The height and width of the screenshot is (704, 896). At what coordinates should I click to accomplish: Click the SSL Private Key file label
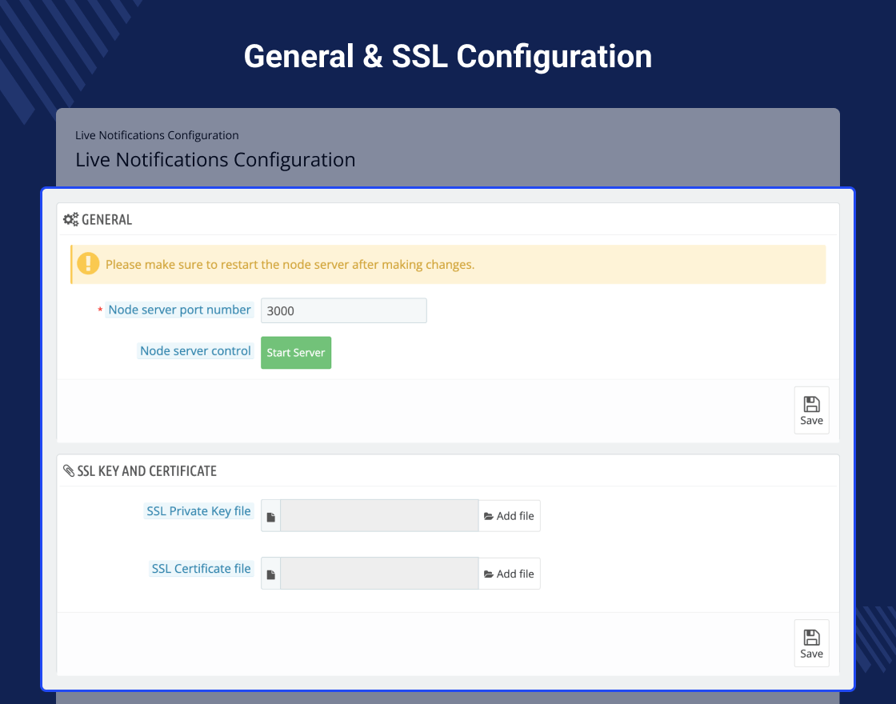tap(198, 511)
